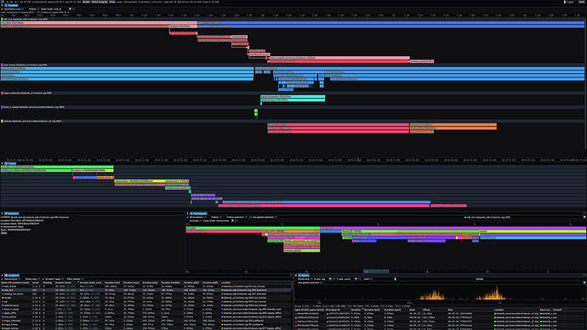Click the orange histogram peak in Spans

coord(497,292)
